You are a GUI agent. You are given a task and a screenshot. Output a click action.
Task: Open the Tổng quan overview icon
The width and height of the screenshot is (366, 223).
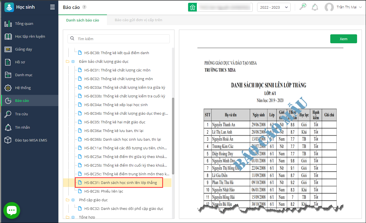(x=8, y=24)
